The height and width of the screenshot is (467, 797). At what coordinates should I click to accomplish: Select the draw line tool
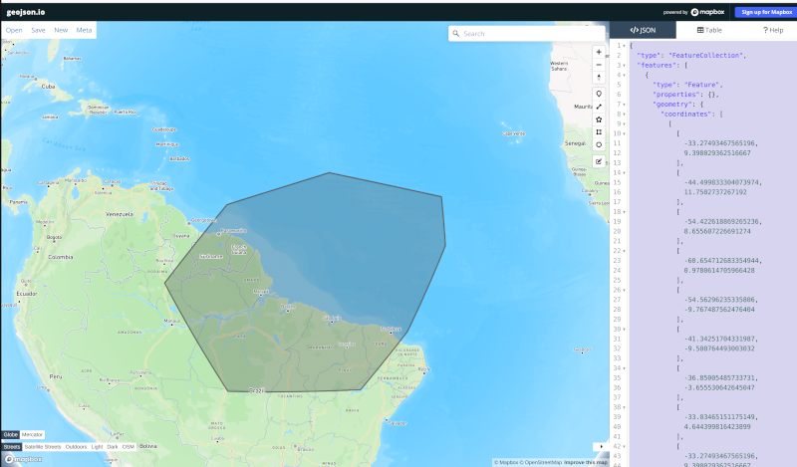pyautogui.click(x=599, y=107)
